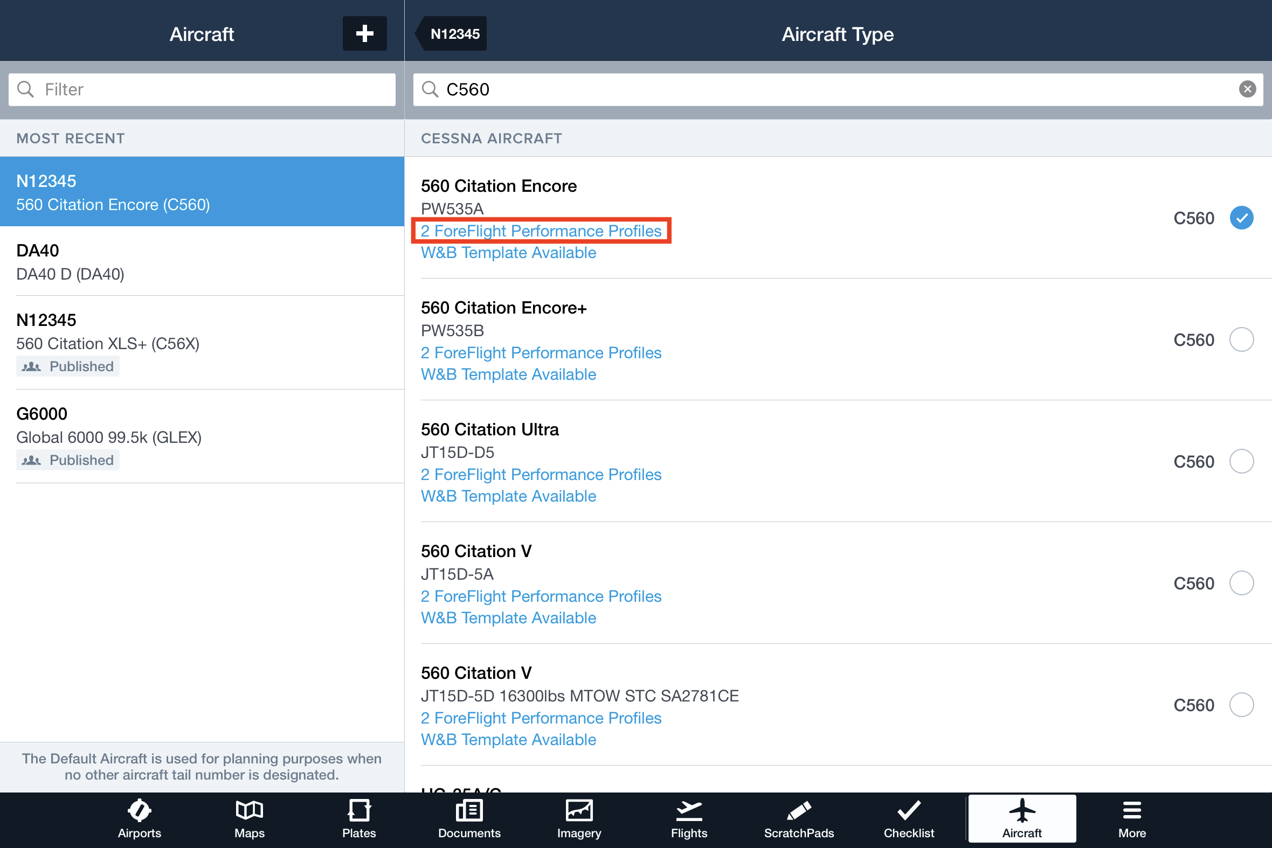Select N12345 560 Citation Encore aircraft row
Viewport: 1272px width, 848px height.
[x=202, y=191]
